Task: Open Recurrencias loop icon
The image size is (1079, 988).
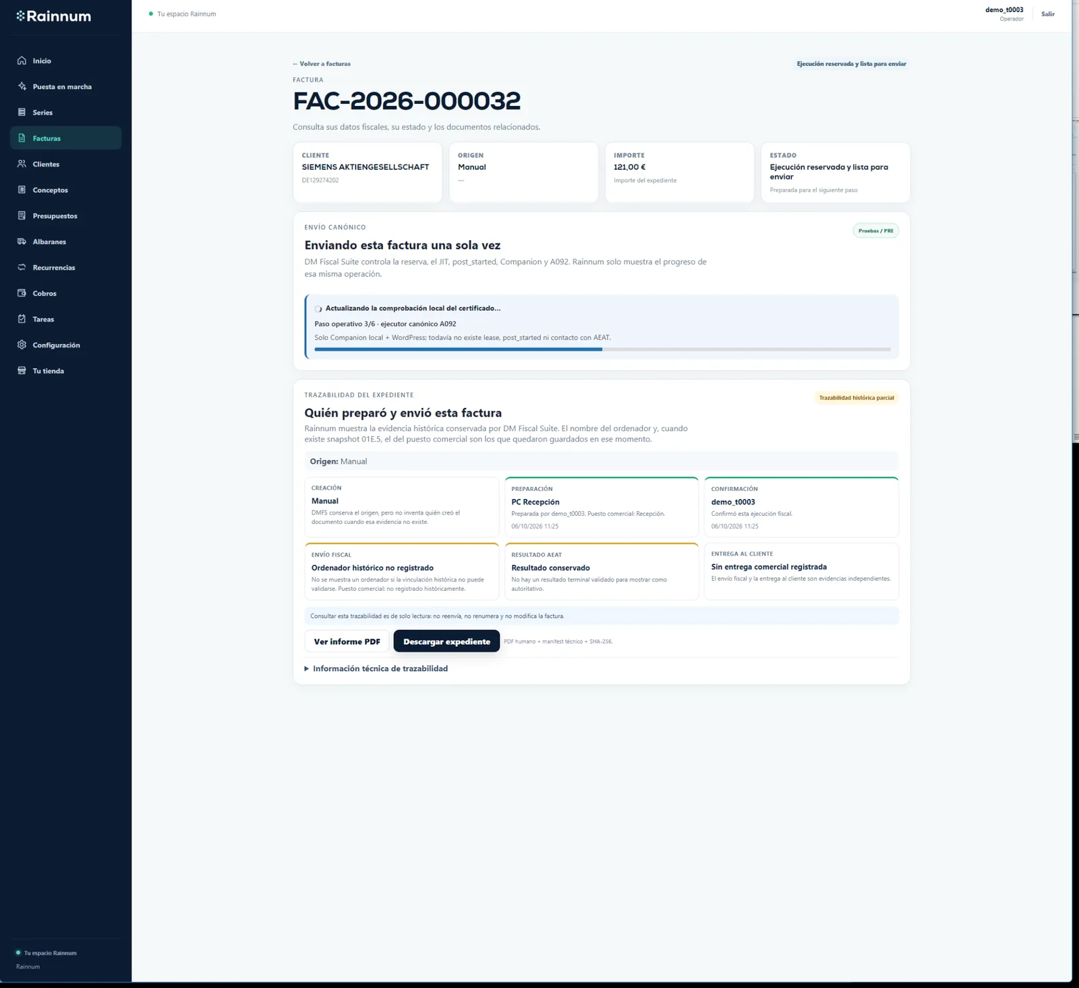Action: [x=22, y=267]
